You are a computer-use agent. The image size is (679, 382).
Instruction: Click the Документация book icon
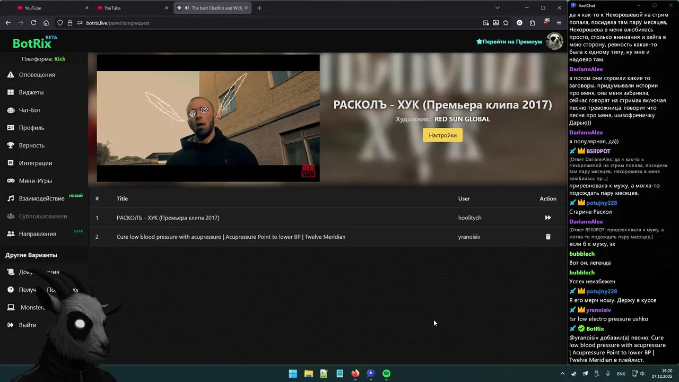10,272
